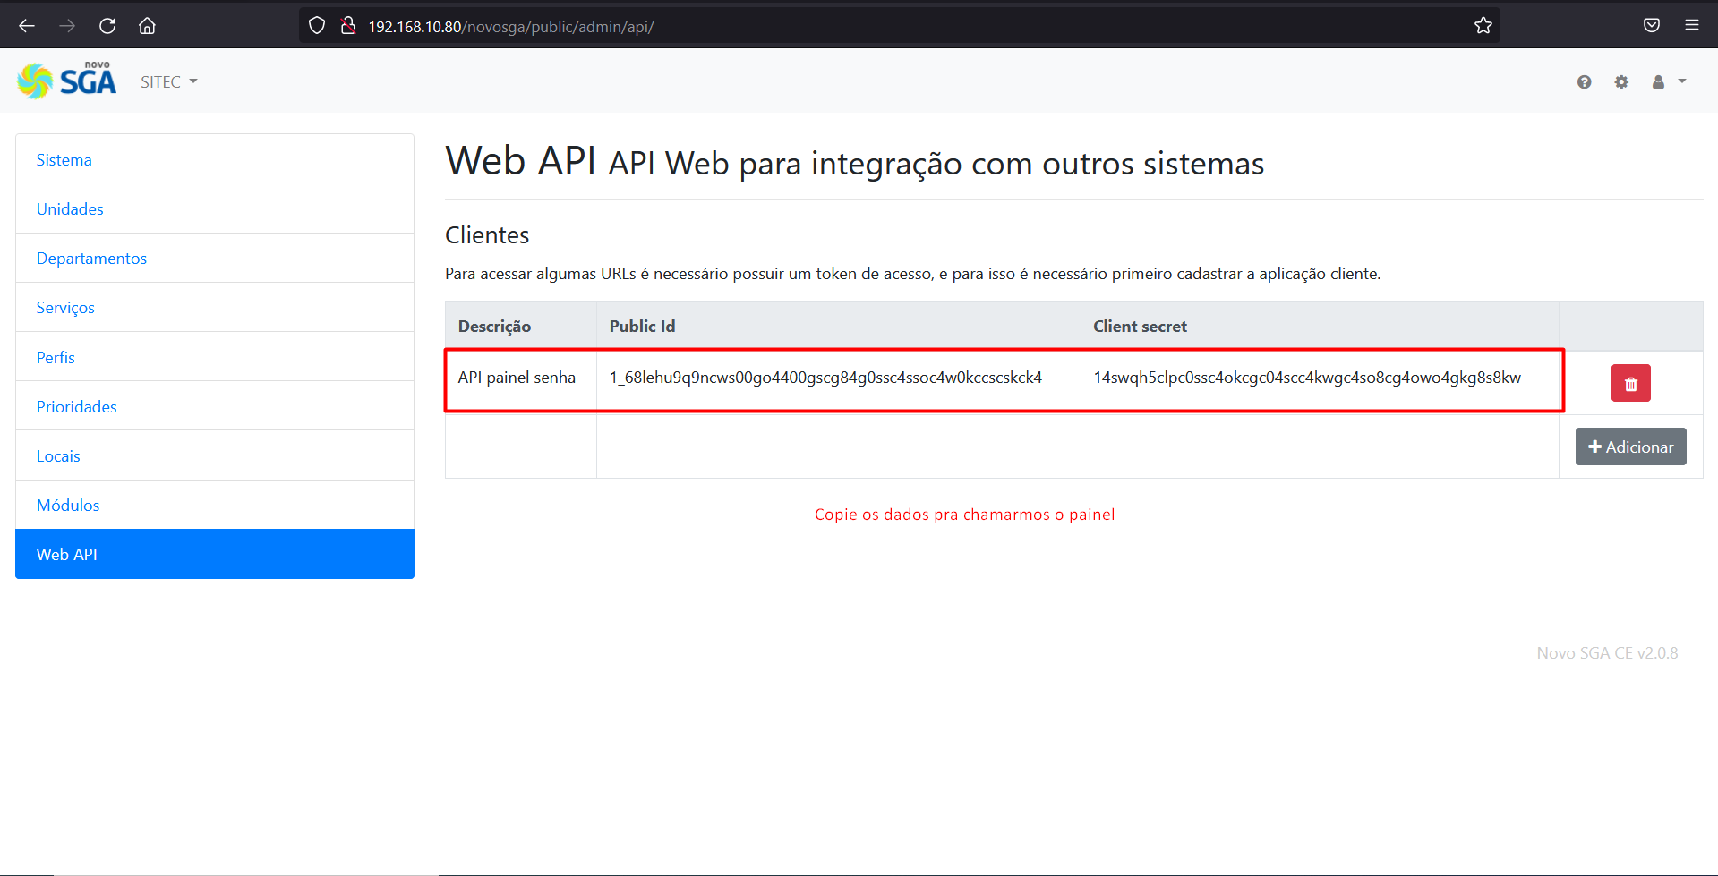This screenshot has height=876, width=1718.
Task: Bookmark this page with star icon
Action: tap(1483, 26)
